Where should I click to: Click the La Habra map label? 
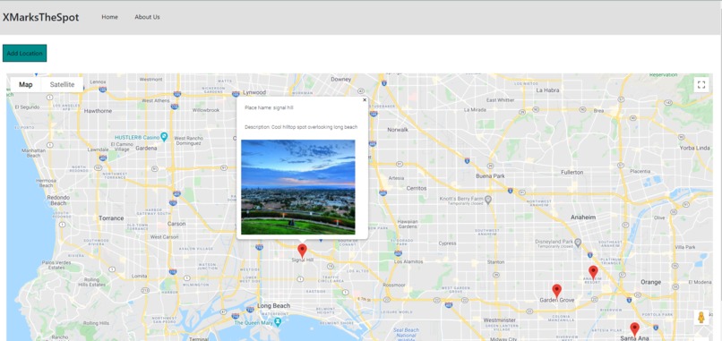548,90
